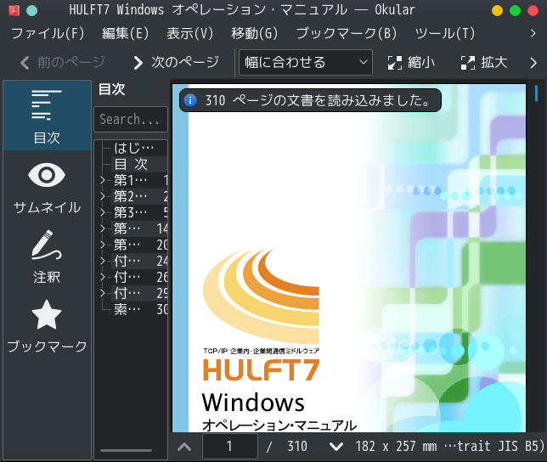Image resolution: width=547 pixels, height=462 pixels.
Task: Open the ファイル(F) menu
Action: (x=48, y=33)
